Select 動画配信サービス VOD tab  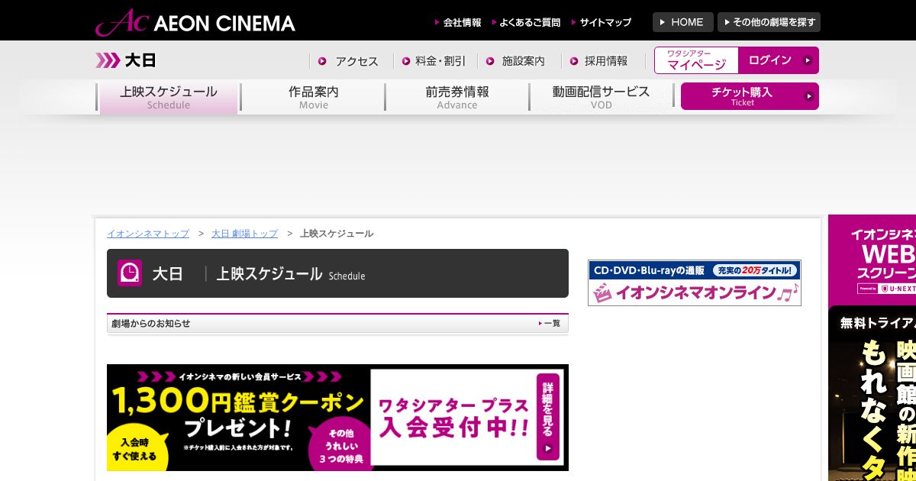click(x=602, y=97)
